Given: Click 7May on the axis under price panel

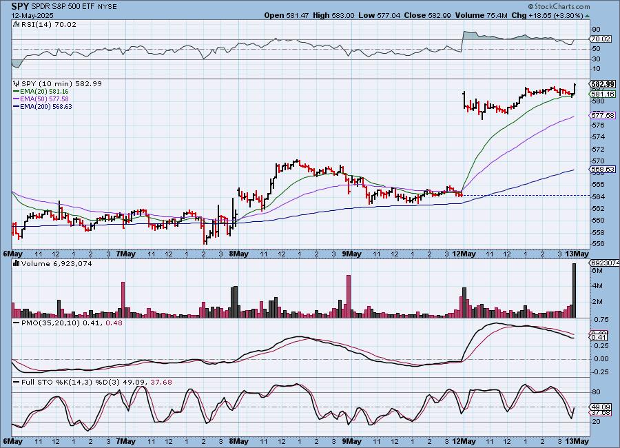Looking at the screenshot, I should [x=126, y=254].
